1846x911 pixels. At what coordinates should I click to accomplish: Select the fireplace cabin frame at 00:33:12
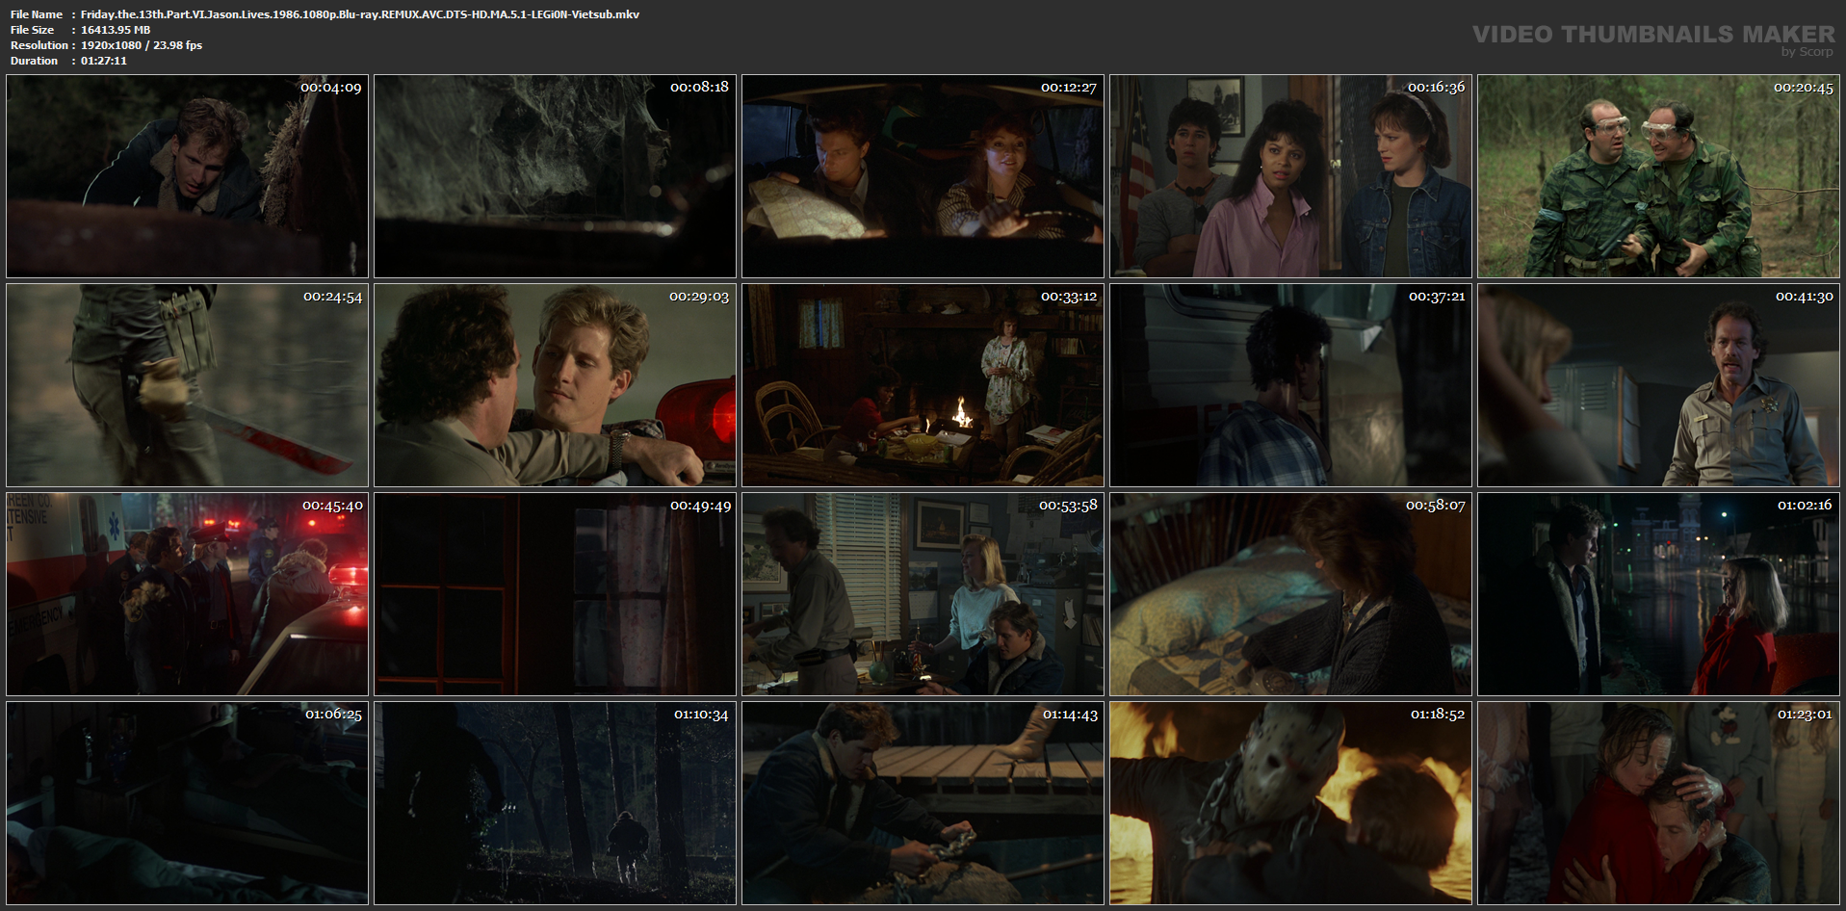[923, 385]
